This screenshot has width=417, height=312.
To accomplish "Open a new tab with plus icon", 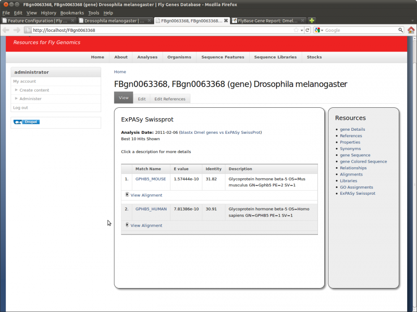I will (312, 20).
